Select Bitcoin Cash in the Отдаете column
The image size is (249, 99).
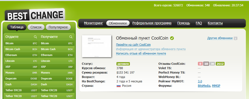pos(21,49)
